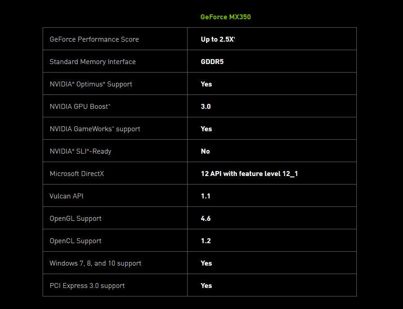The image size is (403, 309).
Task: Select the NVIDIA SLI-Ready label
Action: coord(80,151)
